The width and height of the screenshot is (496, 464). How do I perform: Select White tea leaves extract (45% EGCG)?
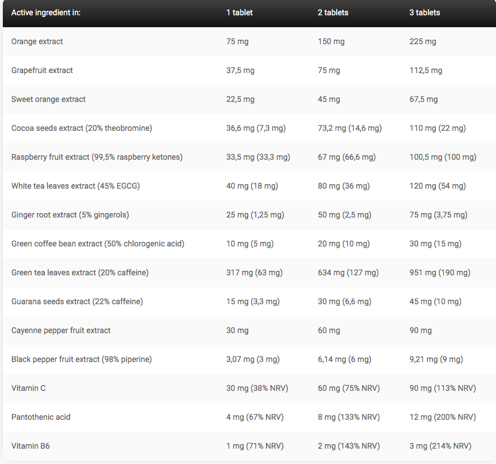75,186
